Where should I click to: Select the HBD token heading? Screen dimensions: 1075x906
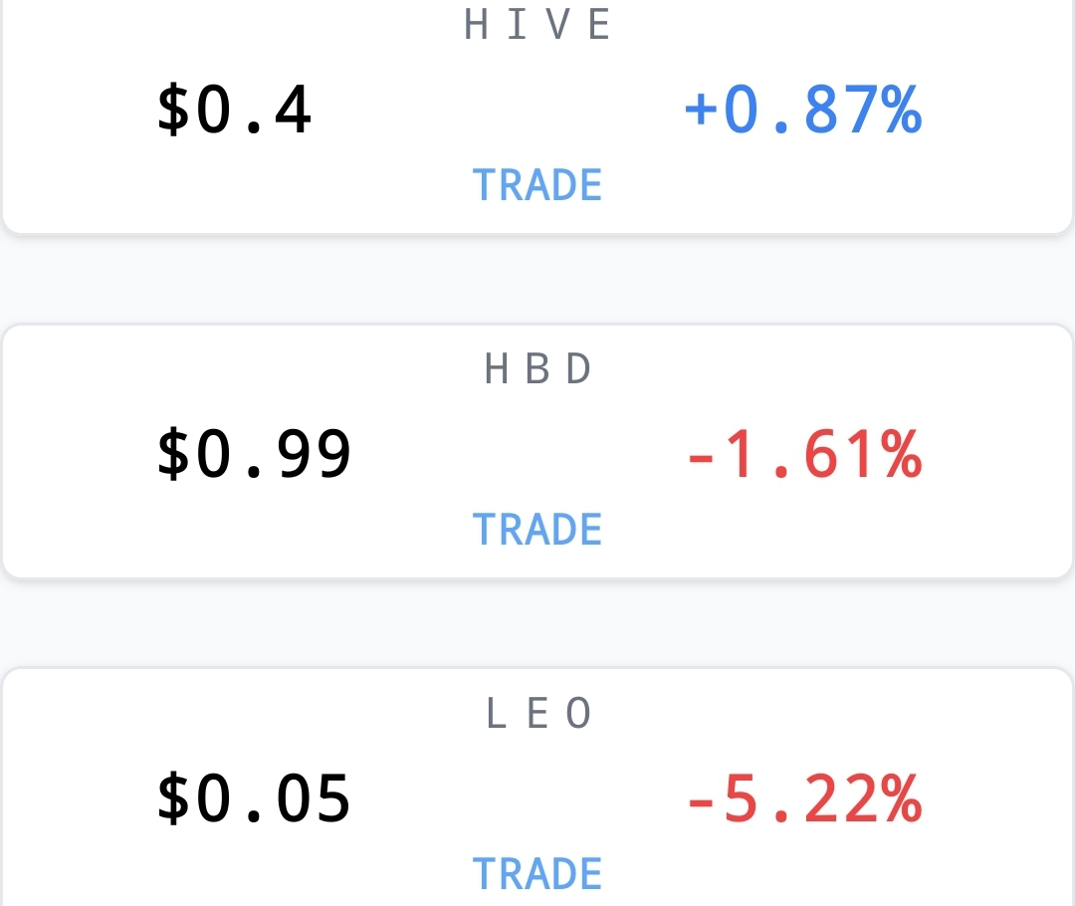(x=537, y=369)
